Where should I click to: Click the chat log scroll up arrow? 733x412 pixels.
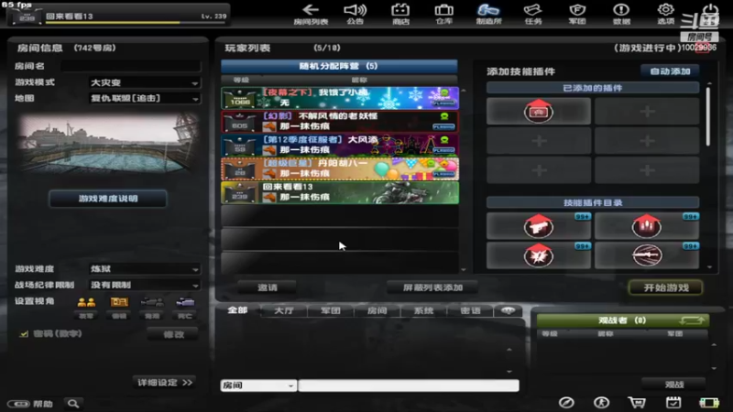(x=509, y=350)
